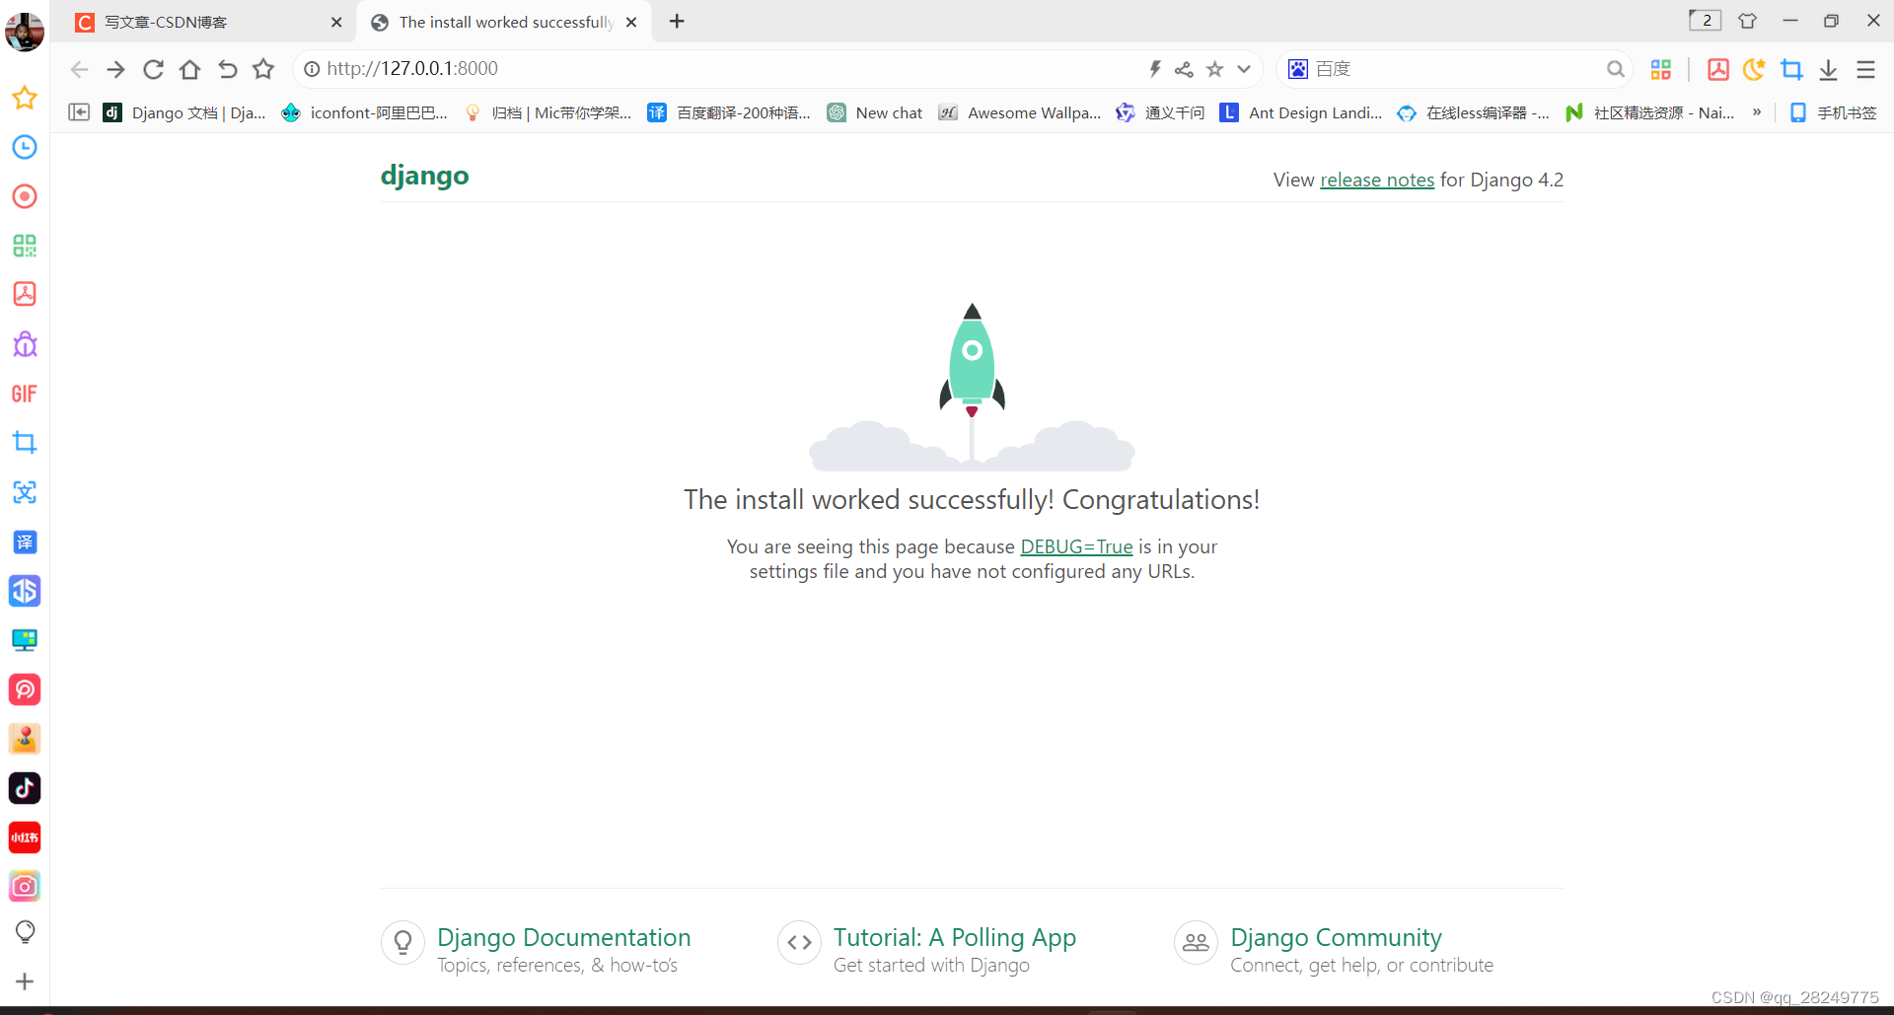Viewport: 1894px width, 1015px height.
Task: Click the user avatar in sidebar
Action: point(25,31)
